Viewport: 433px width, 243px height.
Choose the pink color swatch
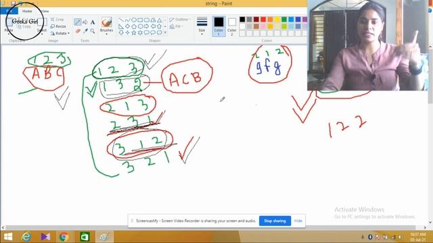pos(263,26)
